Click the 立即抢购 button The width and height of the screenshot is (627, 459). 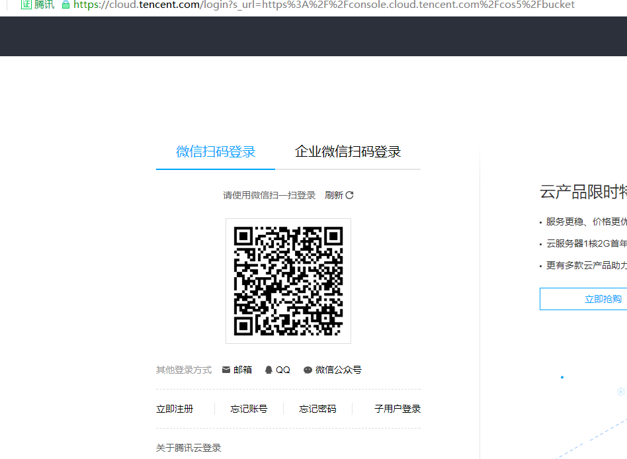[583, 299]
